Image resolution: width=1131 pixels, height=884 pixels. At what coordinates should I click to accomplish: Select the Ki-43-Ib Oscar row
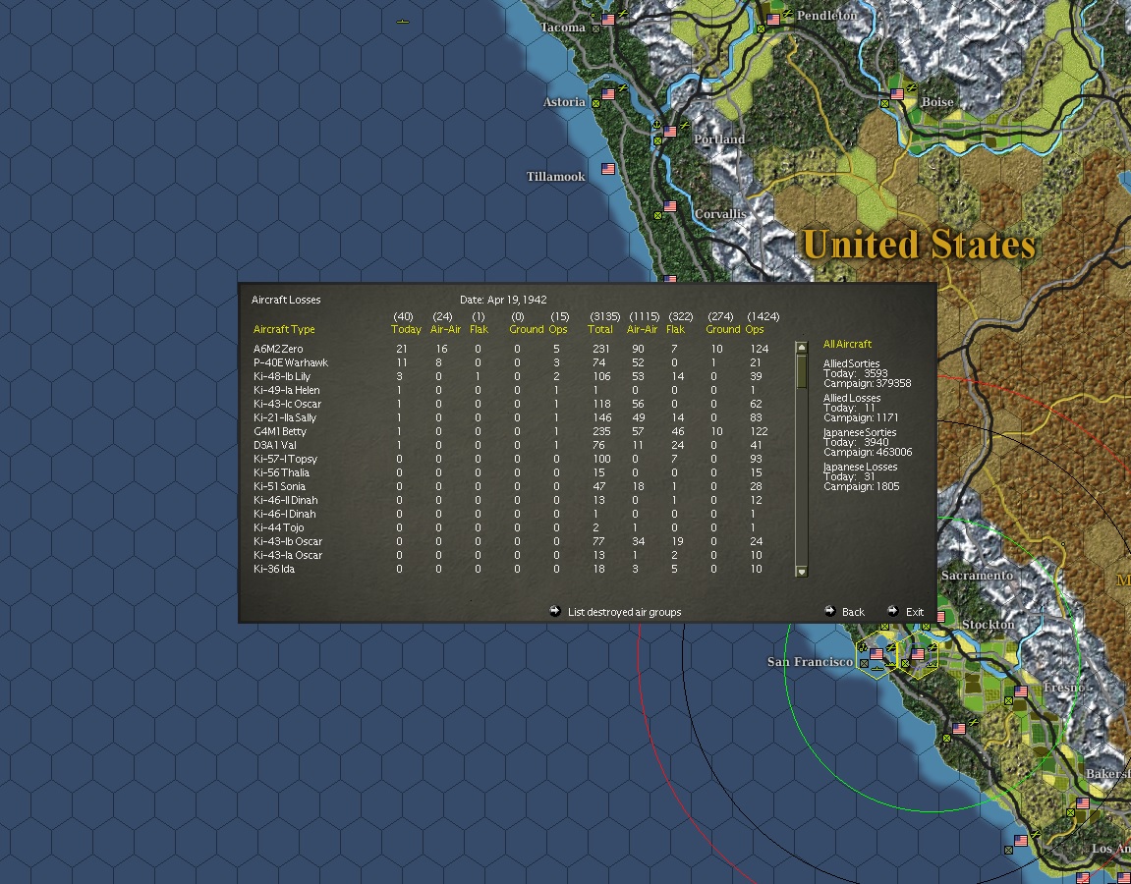512,541
